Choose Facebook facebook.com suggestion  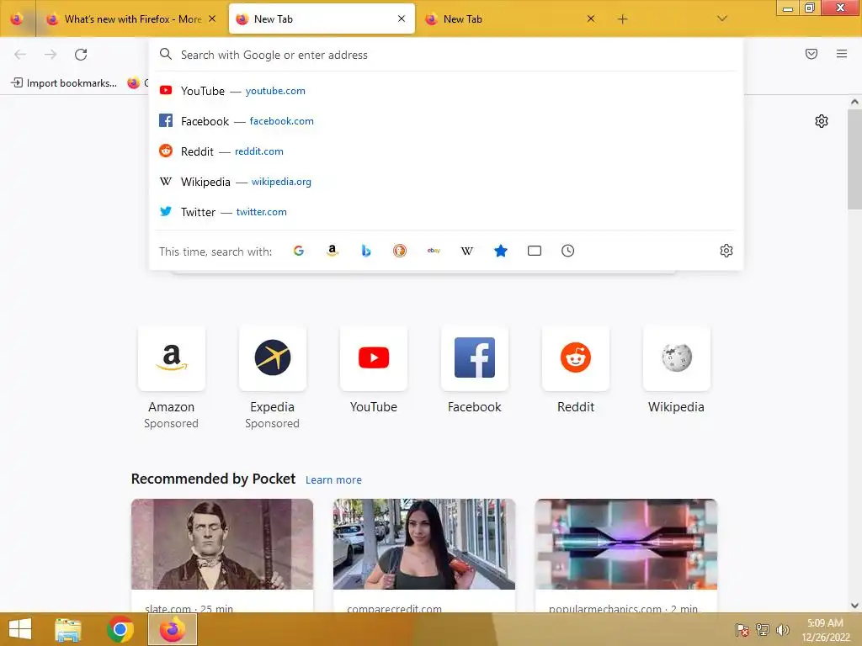click(446, 121)
